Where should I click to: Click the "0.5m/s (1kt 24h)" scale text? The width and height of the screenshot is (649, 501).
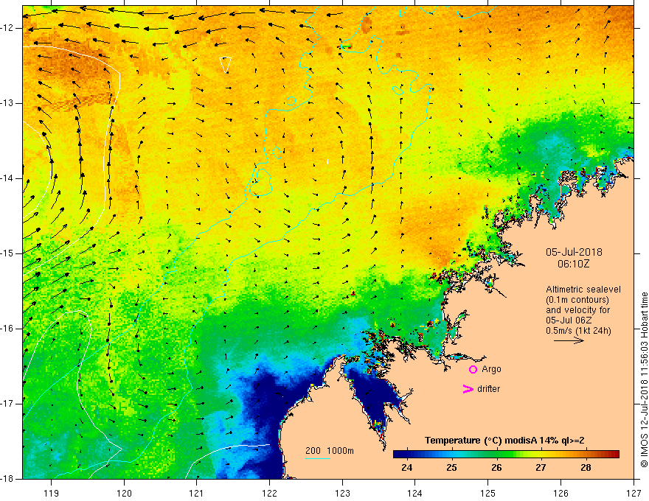pos(578,331)
